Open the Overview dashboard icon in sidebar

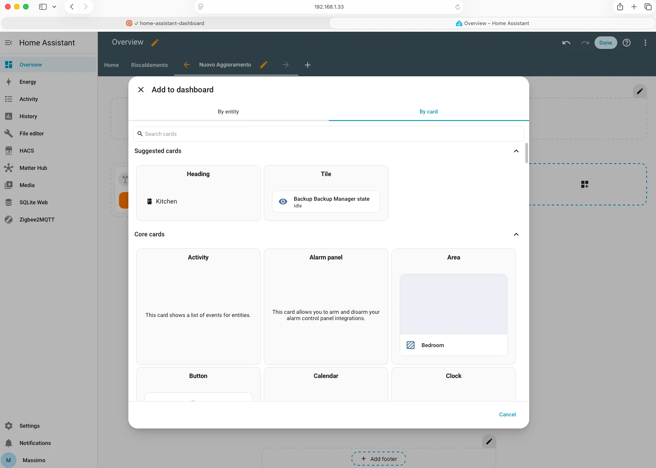(9, 65)
